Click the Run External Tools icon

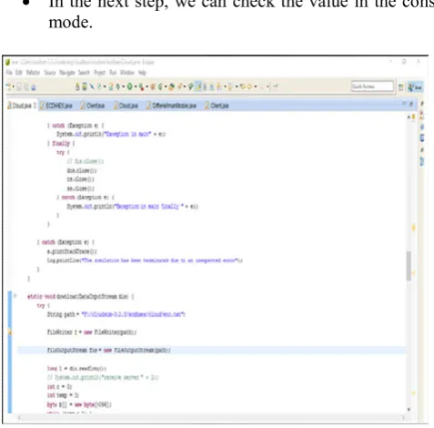click(x=141, y=87)
